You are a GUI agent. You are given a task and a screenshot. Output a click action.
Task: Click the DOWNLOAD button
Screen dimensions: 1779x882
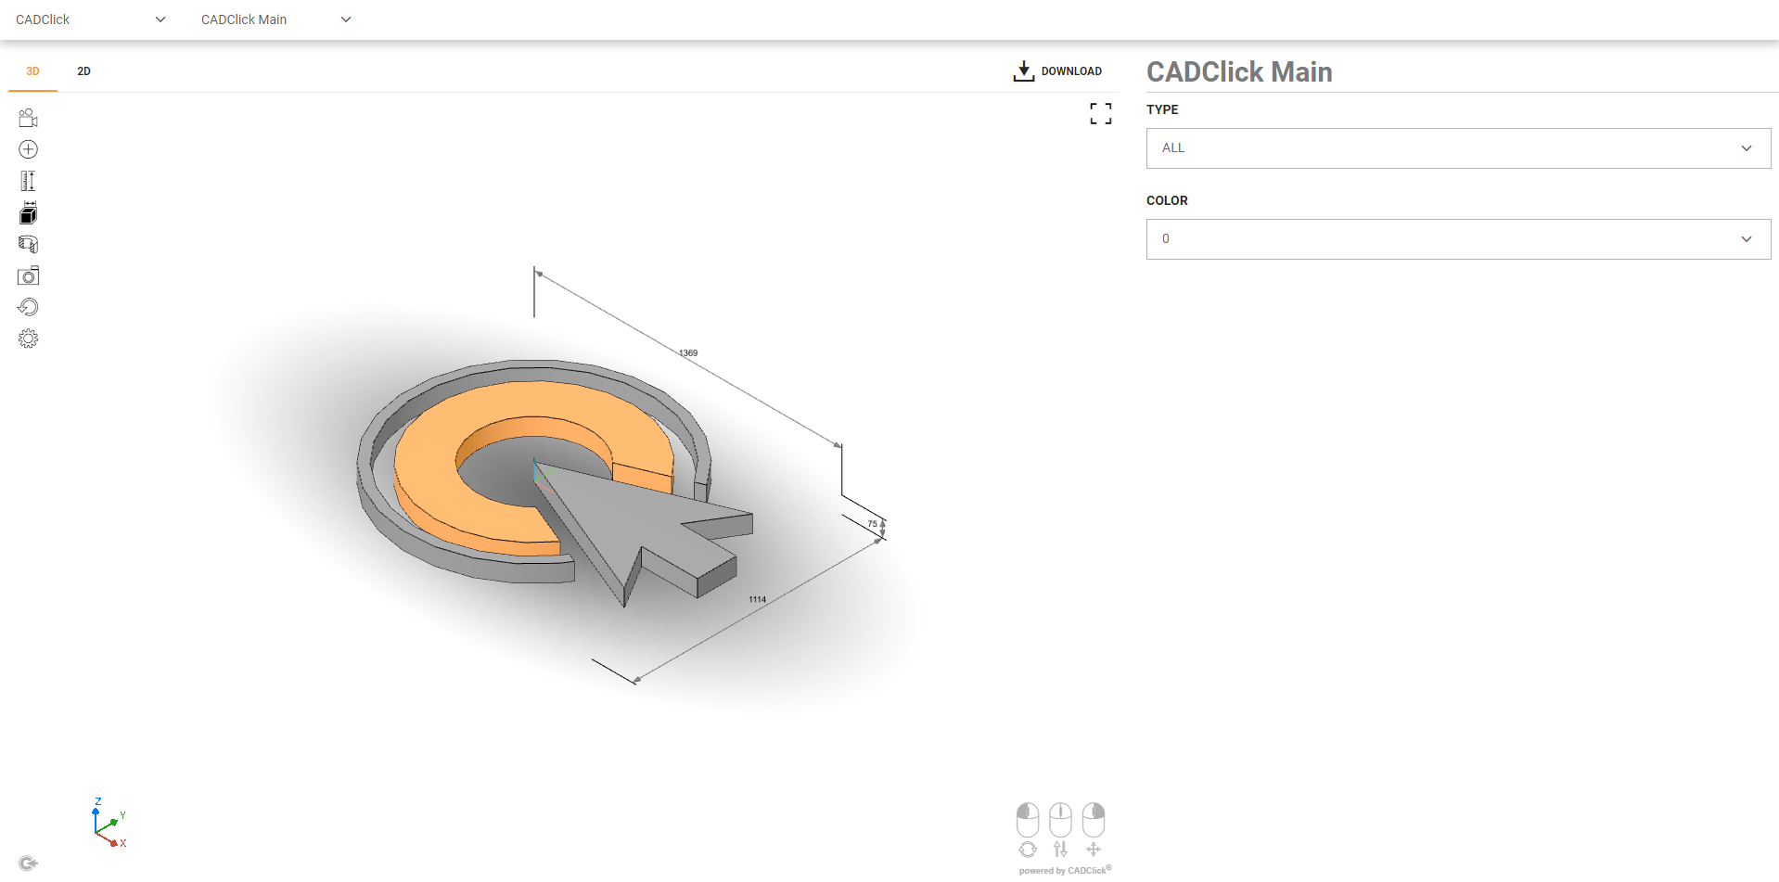pos(1057,71)
